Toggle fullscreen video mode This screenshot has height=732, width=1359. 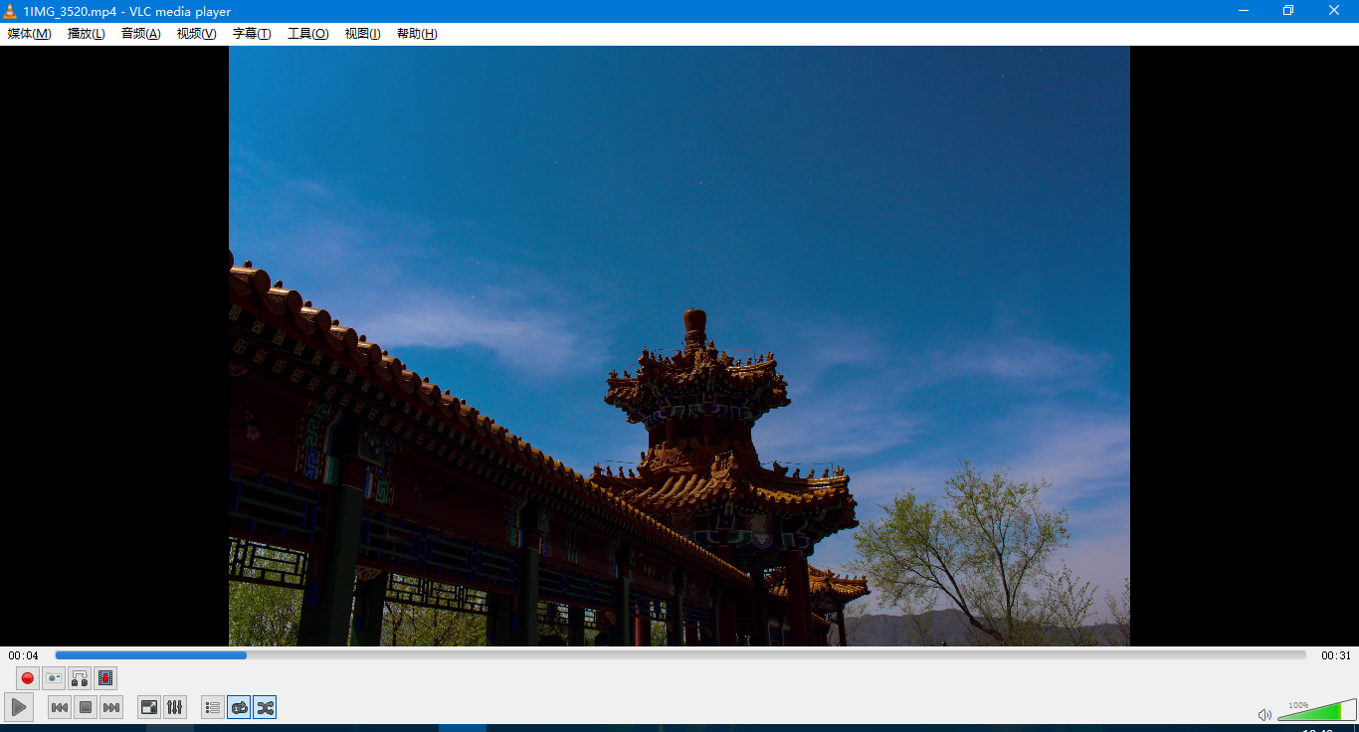(x=149, y=707)
